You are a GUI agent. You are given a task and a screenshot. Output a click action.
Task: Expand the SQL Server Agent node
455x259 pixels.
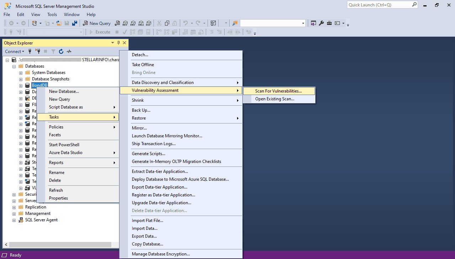click(x=14, y=220)
